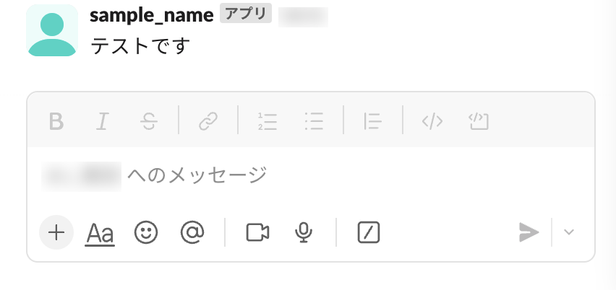Apply blockquote formatting
The height and width of the screenshot is (290, 616).
click(x=372, y=121)
